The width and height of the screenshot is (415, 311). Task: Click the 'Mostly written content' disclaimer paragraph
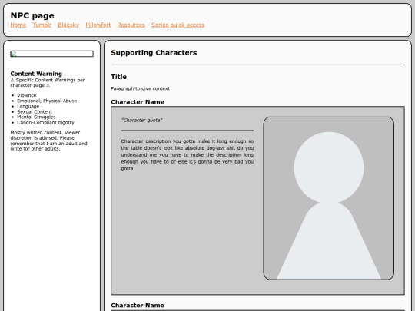[48, 141]
